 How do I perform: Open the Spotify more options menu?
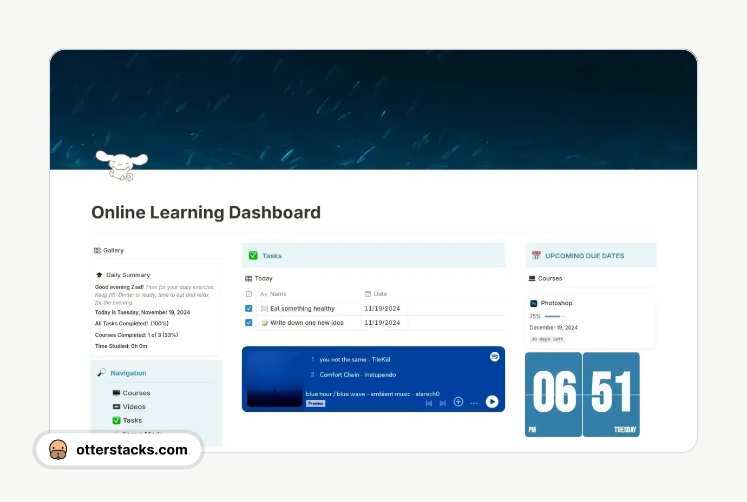[x=474, y=403]
